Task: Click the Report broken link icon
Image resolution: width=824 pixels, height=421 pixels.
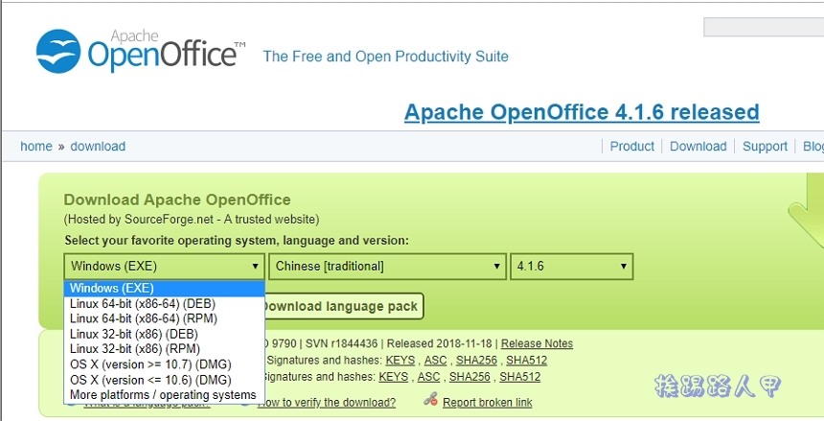Action: click(x=431, y=400)
